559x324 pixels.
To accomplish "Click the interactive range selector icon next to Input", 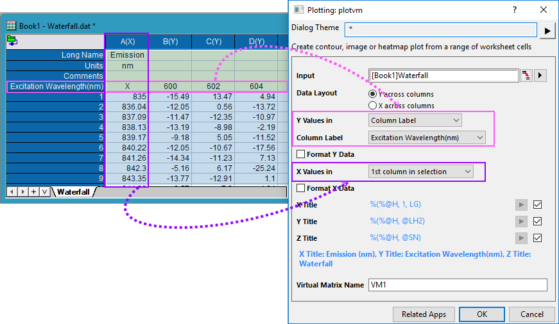I will click(x=526, y=76).
